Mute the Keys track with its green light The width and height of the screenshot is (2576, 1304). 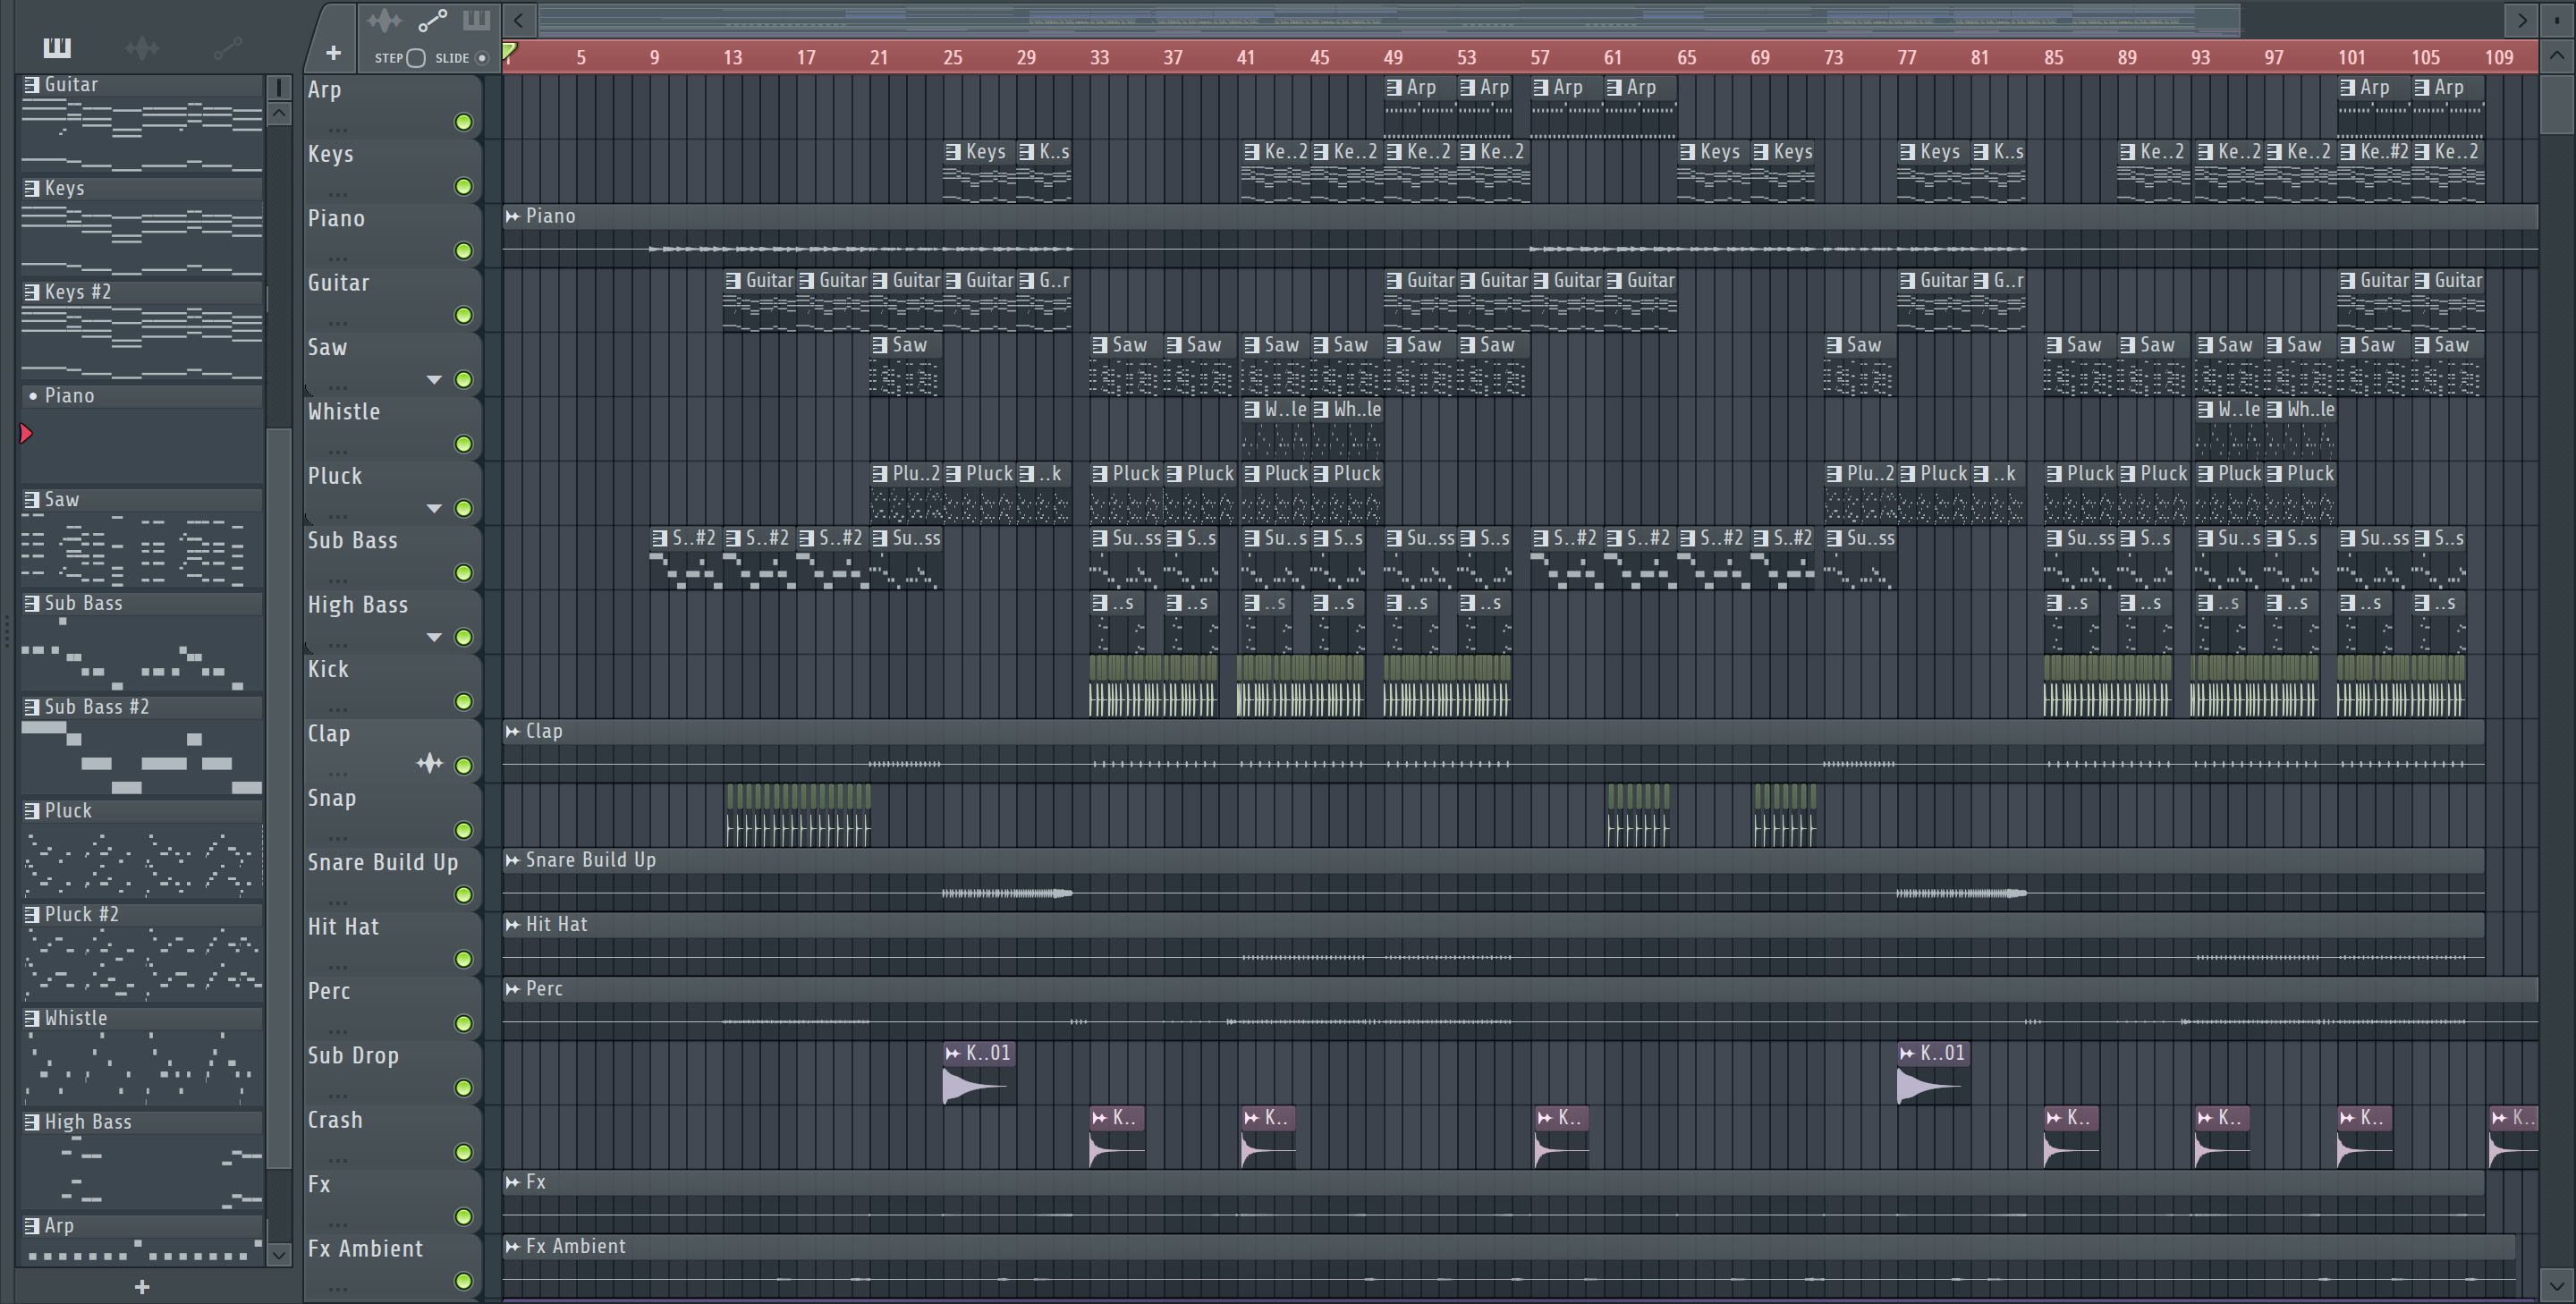pyautogui.click(x=463, y=187)
